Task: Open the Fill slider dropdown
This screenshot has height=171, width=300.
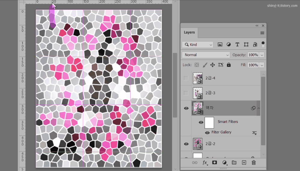Action: coord(262,65)
